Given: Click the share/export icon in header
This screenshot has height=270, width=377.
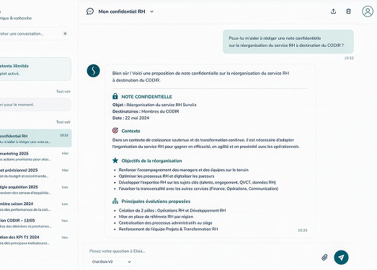Looking at the screenshot, I should (x=333, y=12).
